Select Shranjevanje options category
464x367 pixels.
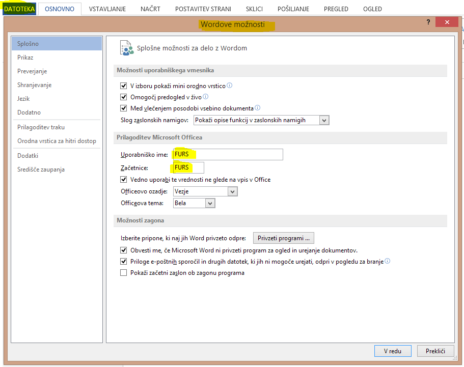[x=57, y=85]
